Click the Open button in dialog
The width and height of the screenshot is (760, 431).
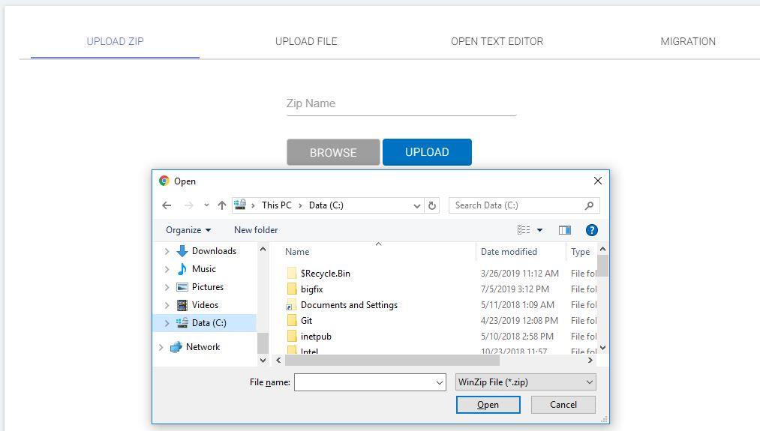click(488, 404)
